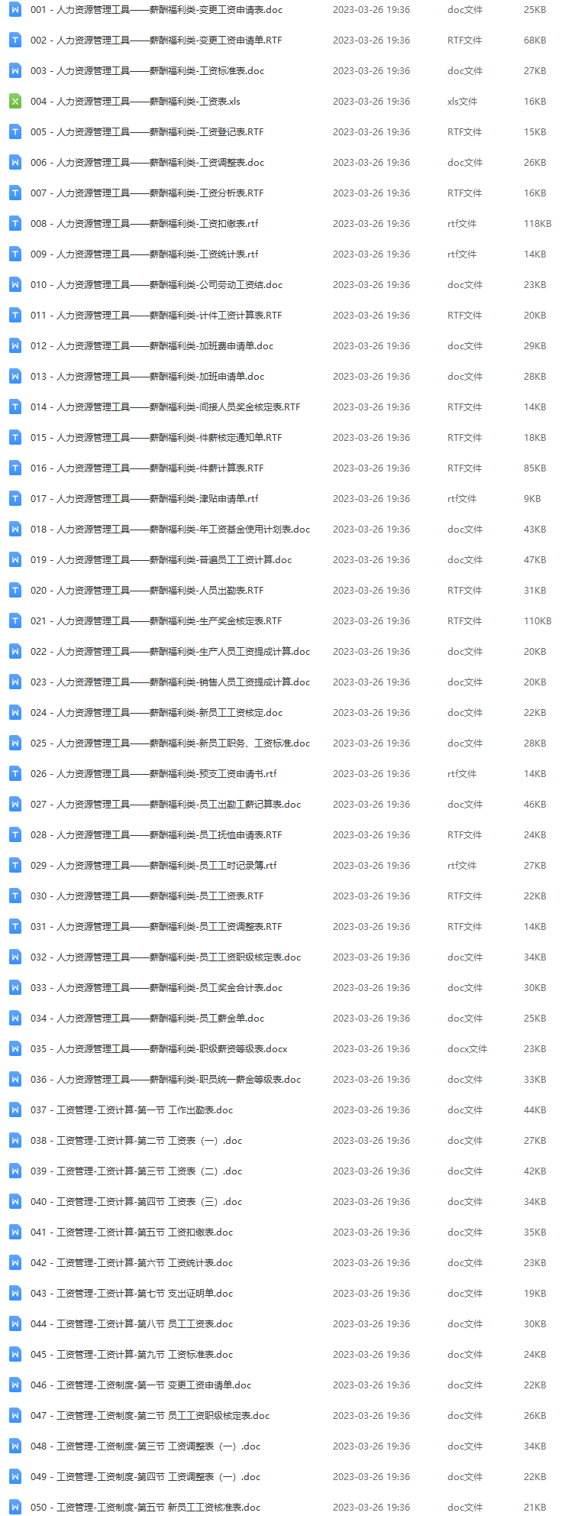Click the Word icon beside file 018
Viewport: 565px width, 1516px height.
point(15,529)
